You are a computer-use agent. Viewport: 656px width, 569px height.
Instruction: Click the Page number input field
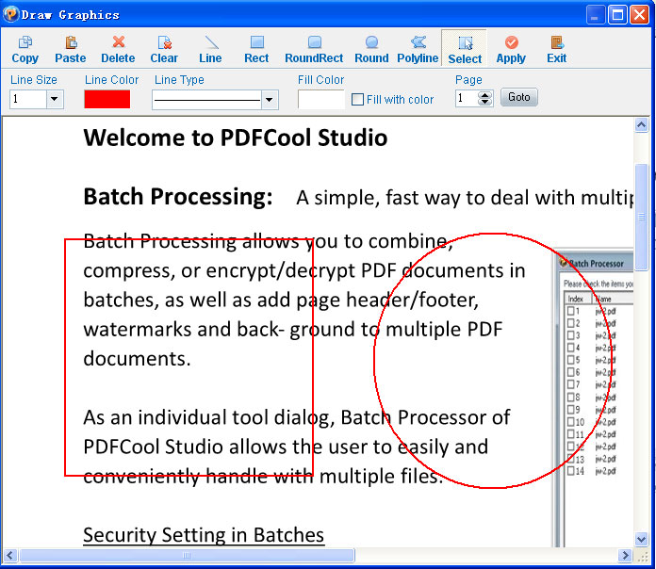click(x=467, y=99)
